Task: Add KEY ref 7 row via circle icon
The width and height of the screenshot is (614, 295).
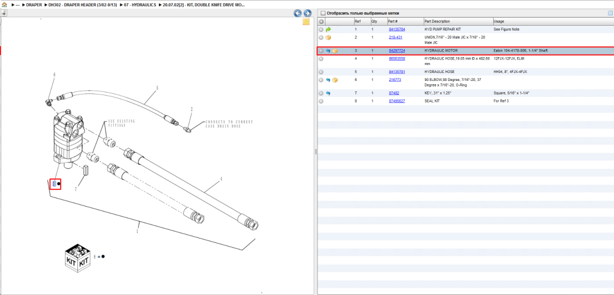Action: (x=321, y=93)
